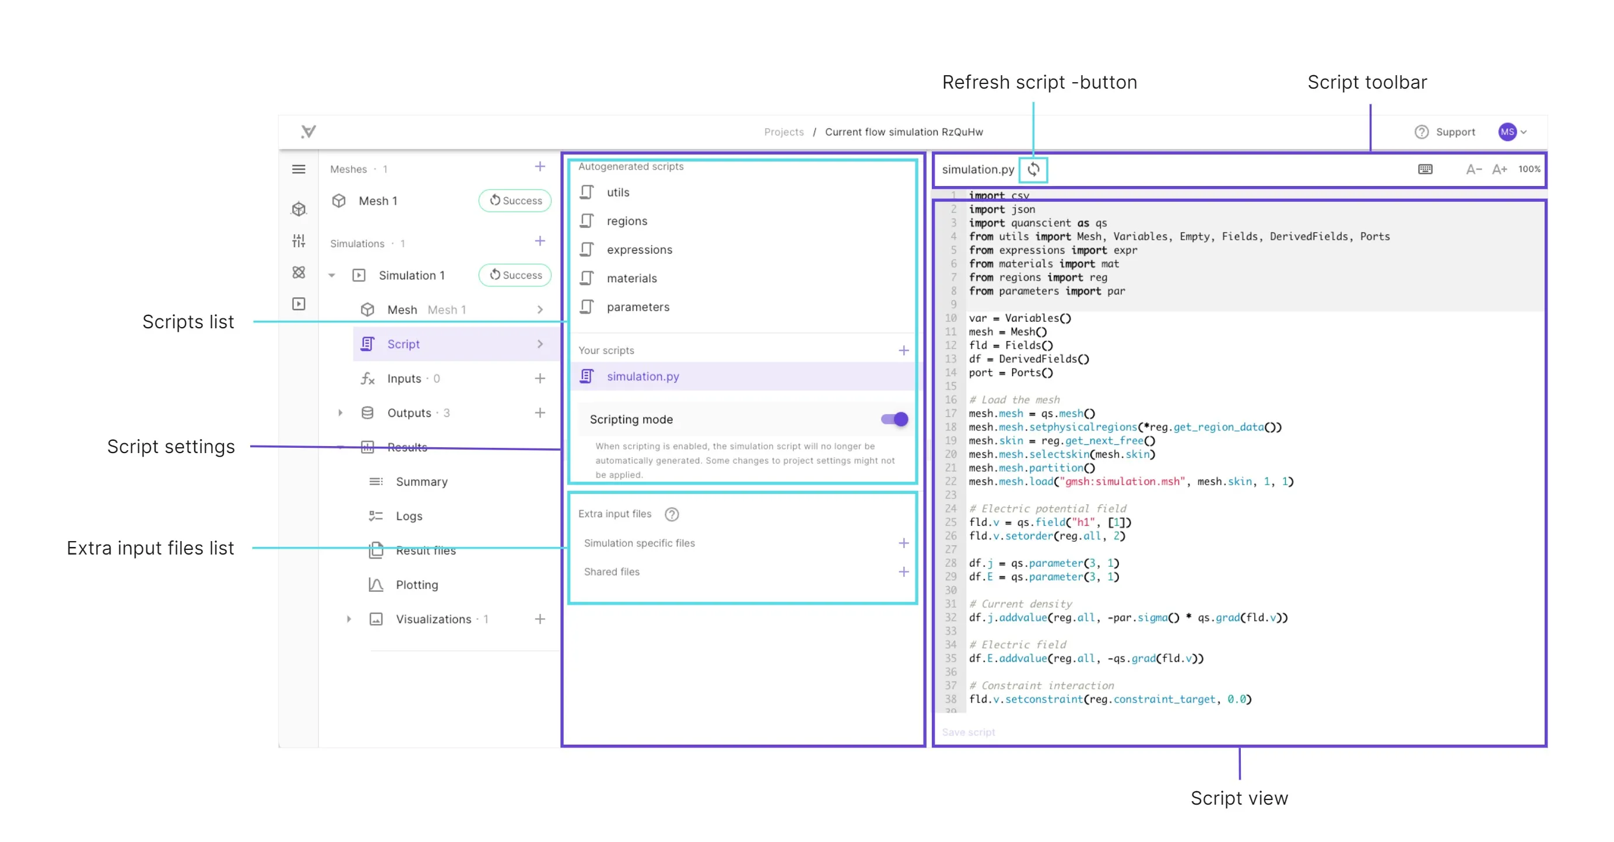This screenshot has height=842, width=1614.
Task: Add a shared file with plus icon
Action: pyautogui.click(x=903, y=572)
